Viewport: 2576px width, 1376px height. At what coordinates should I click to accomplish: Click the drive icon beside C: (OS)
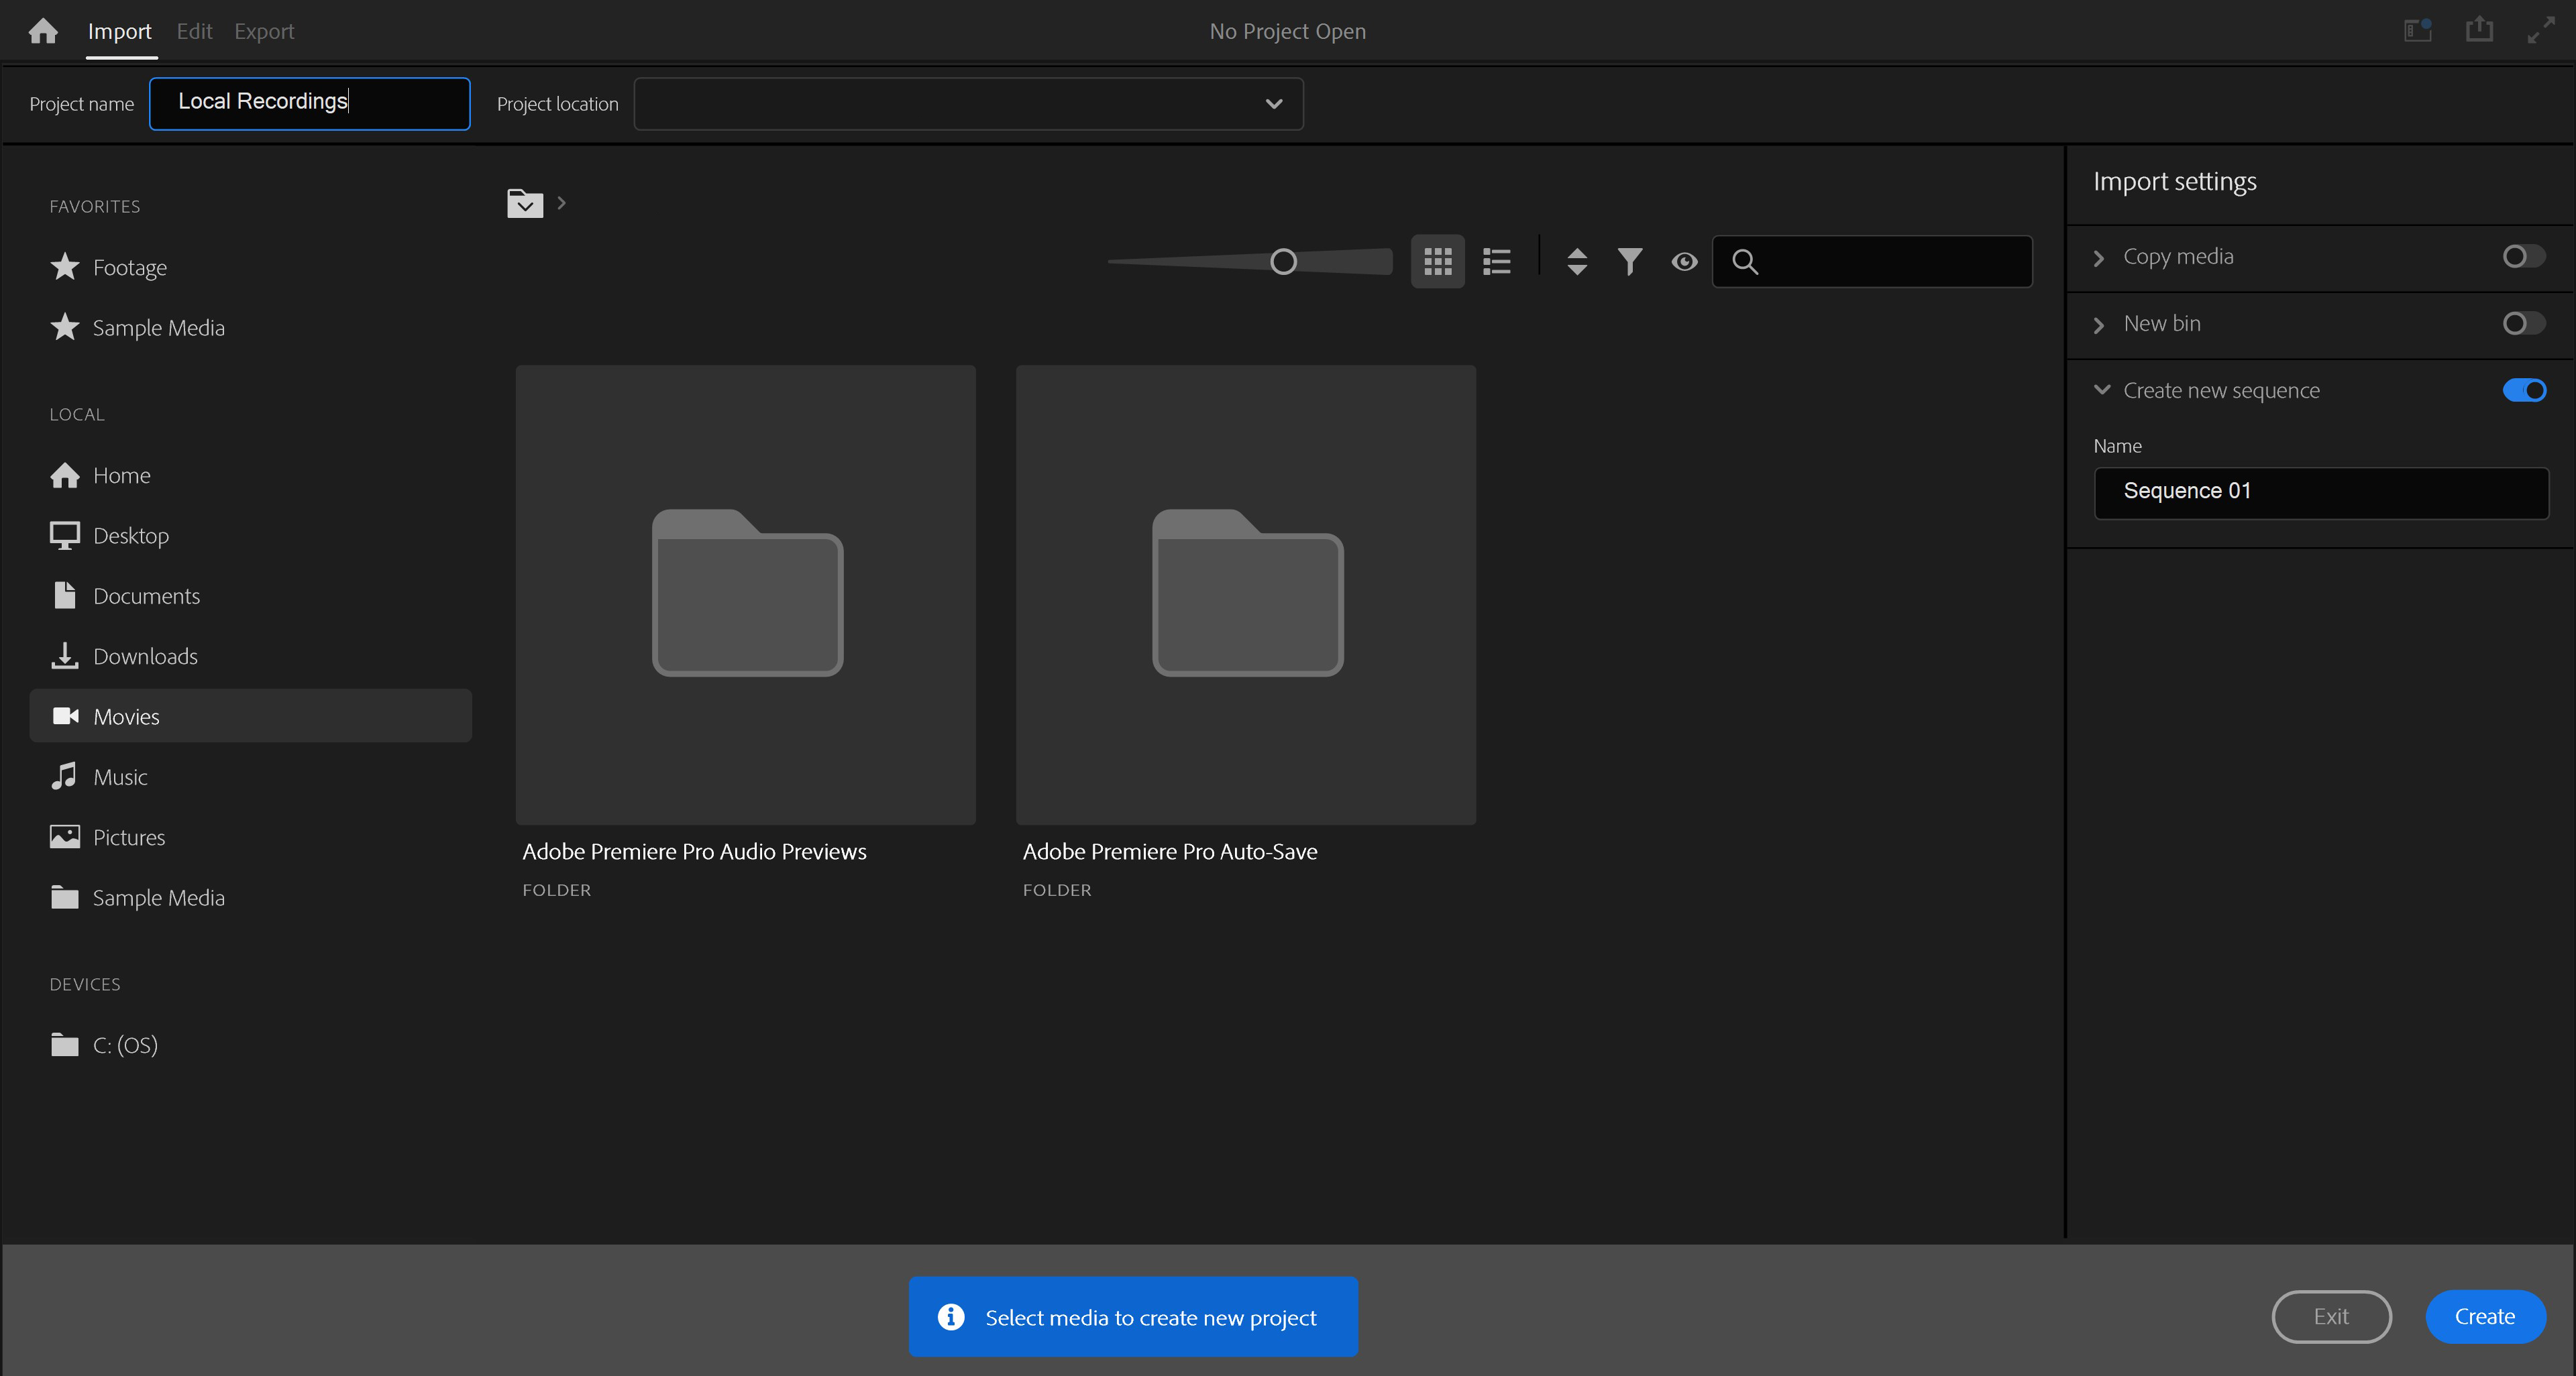(x=65, y=1044)
